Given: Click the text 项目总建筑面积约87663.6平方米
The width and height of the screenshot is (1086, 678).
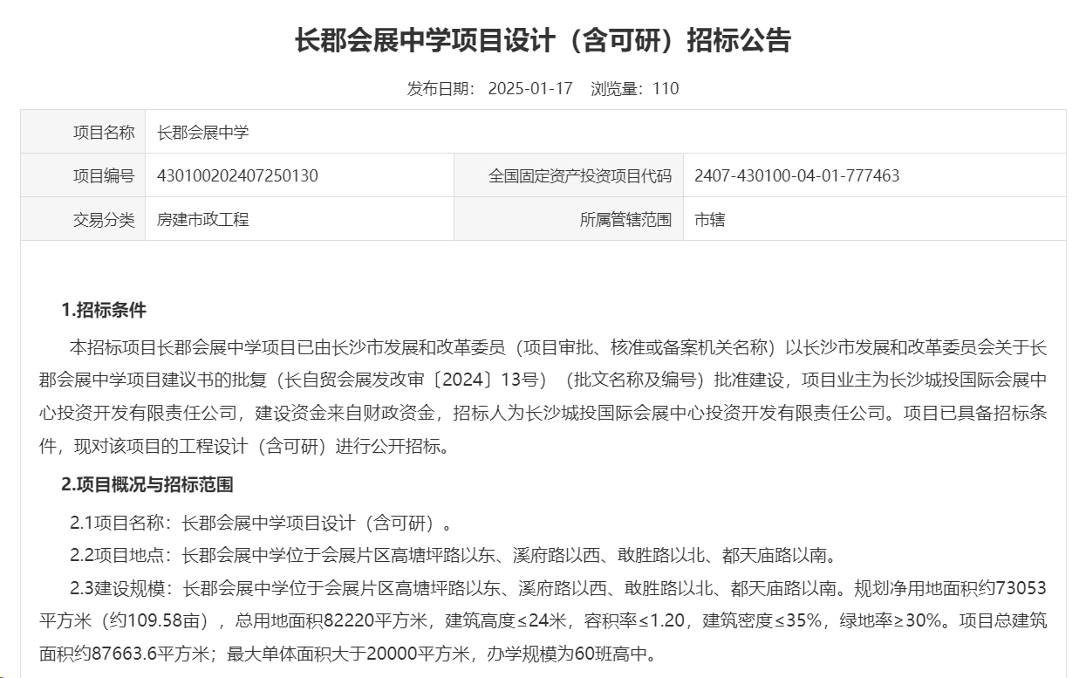Looking at the screenshot, I should (x=543, y=637).
